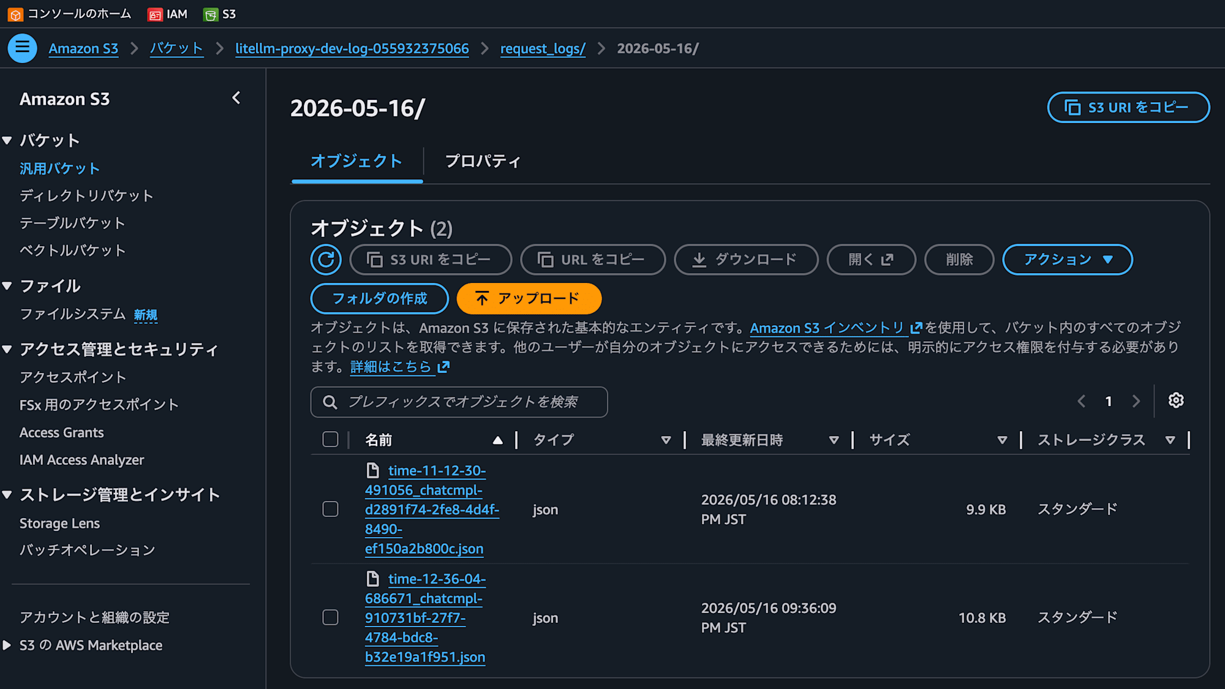Open time-11-12-30-491056 json object link

(x=432, y=510)
